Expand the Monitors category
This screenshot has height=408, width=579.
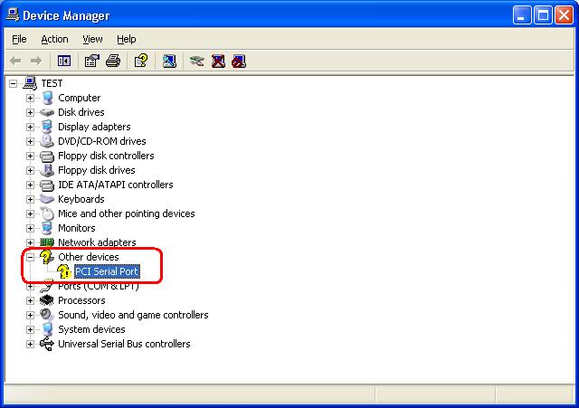pyautogui.click(x=30, y=228)
